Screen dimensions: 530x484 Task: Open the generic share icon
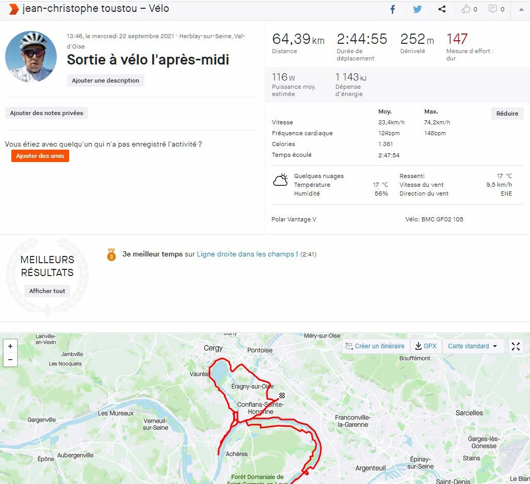coord(442,9)
